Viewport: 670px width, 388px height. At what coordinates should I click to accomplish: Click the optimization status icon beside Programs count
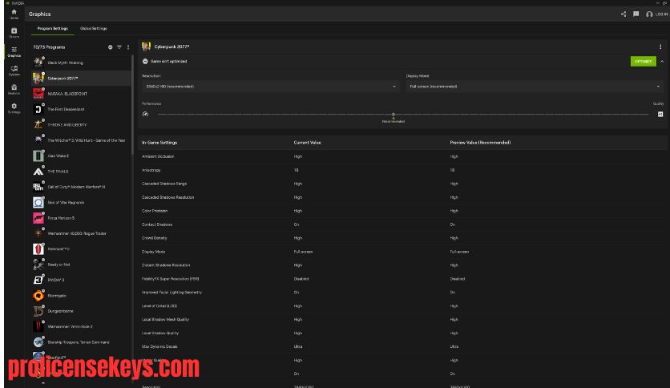pyautogui.click(x=111, y=47)
